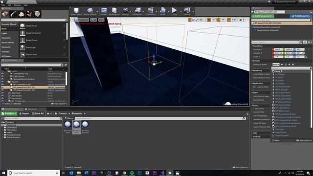Open the Marketplace toolbar icon
The width and height of the screenshot is (313, 176).
click(x=114, y=11)
